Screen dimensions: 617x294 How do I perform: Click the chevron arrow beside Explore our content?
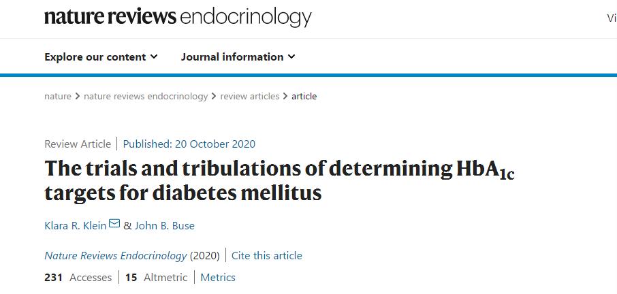click(x=155, y=57)
